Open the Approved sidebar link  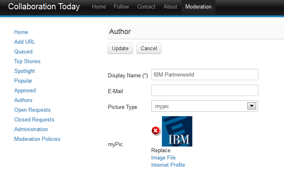(x=25, y=91)
